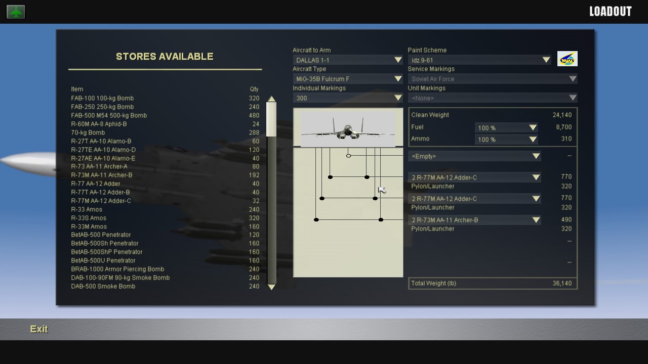Open the Paint Scheme idz.9-61 dropdown
This screenshot has width=648, height=364.
click(x=479, y=60)
